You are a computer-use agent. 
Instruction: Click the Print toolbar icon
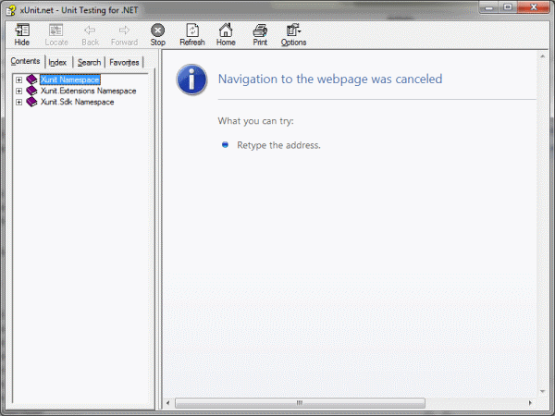coord(260,31)
